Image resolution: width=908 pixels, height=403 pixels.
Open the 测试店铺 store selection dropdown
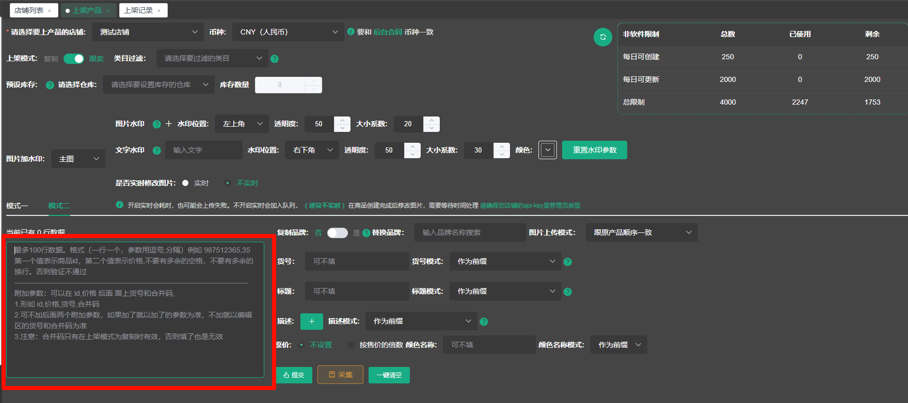(x=148, y=32)
